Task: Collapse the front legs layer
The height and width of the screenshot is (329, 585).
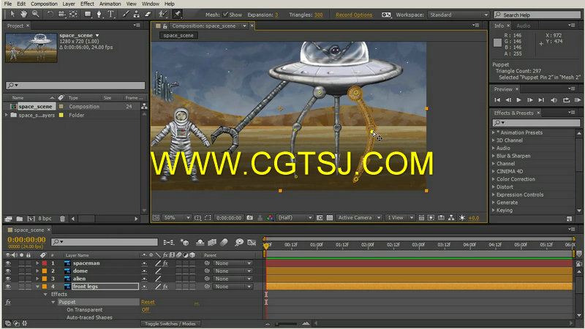Action: tap(37, 287)
